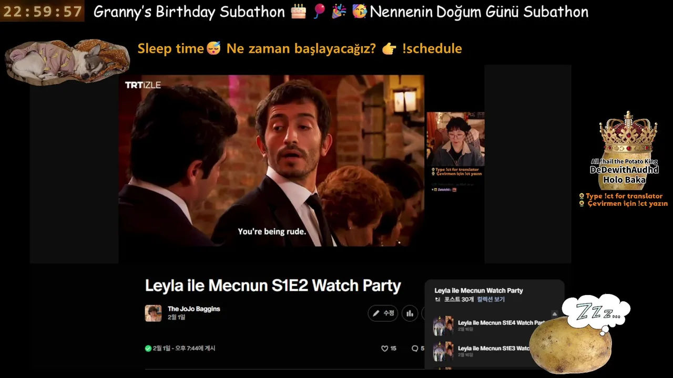This screenshot has width=673, height=378.
Task: Click the collection list scroll-up arrow
Action: 554,314
